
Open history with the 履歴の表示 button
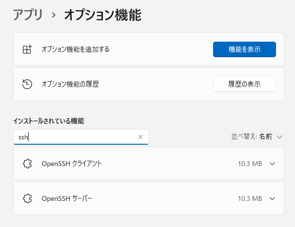(x=244, y=84)
